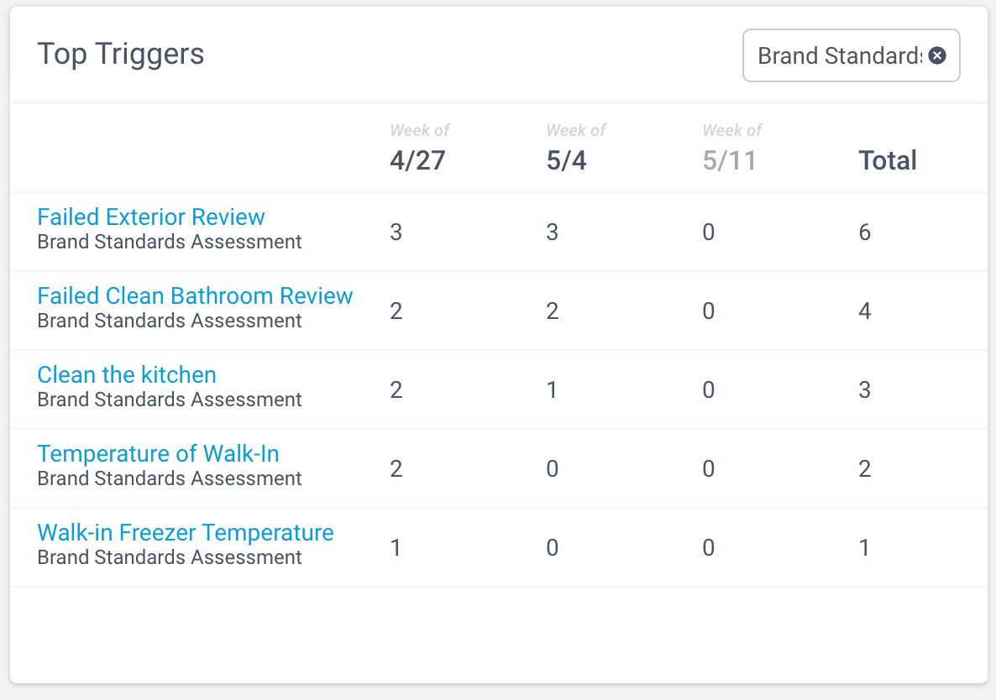
Task: Sort the table by the Total column
Action: click(888, 159)
